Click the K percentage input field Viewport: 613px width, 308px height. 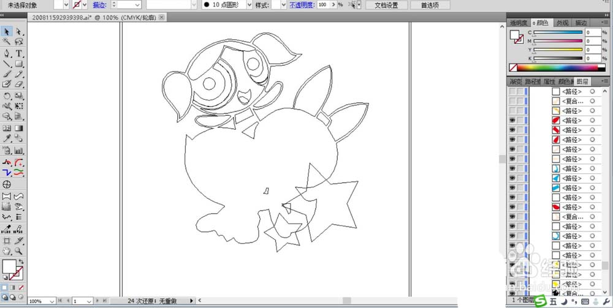pos(593,58)
